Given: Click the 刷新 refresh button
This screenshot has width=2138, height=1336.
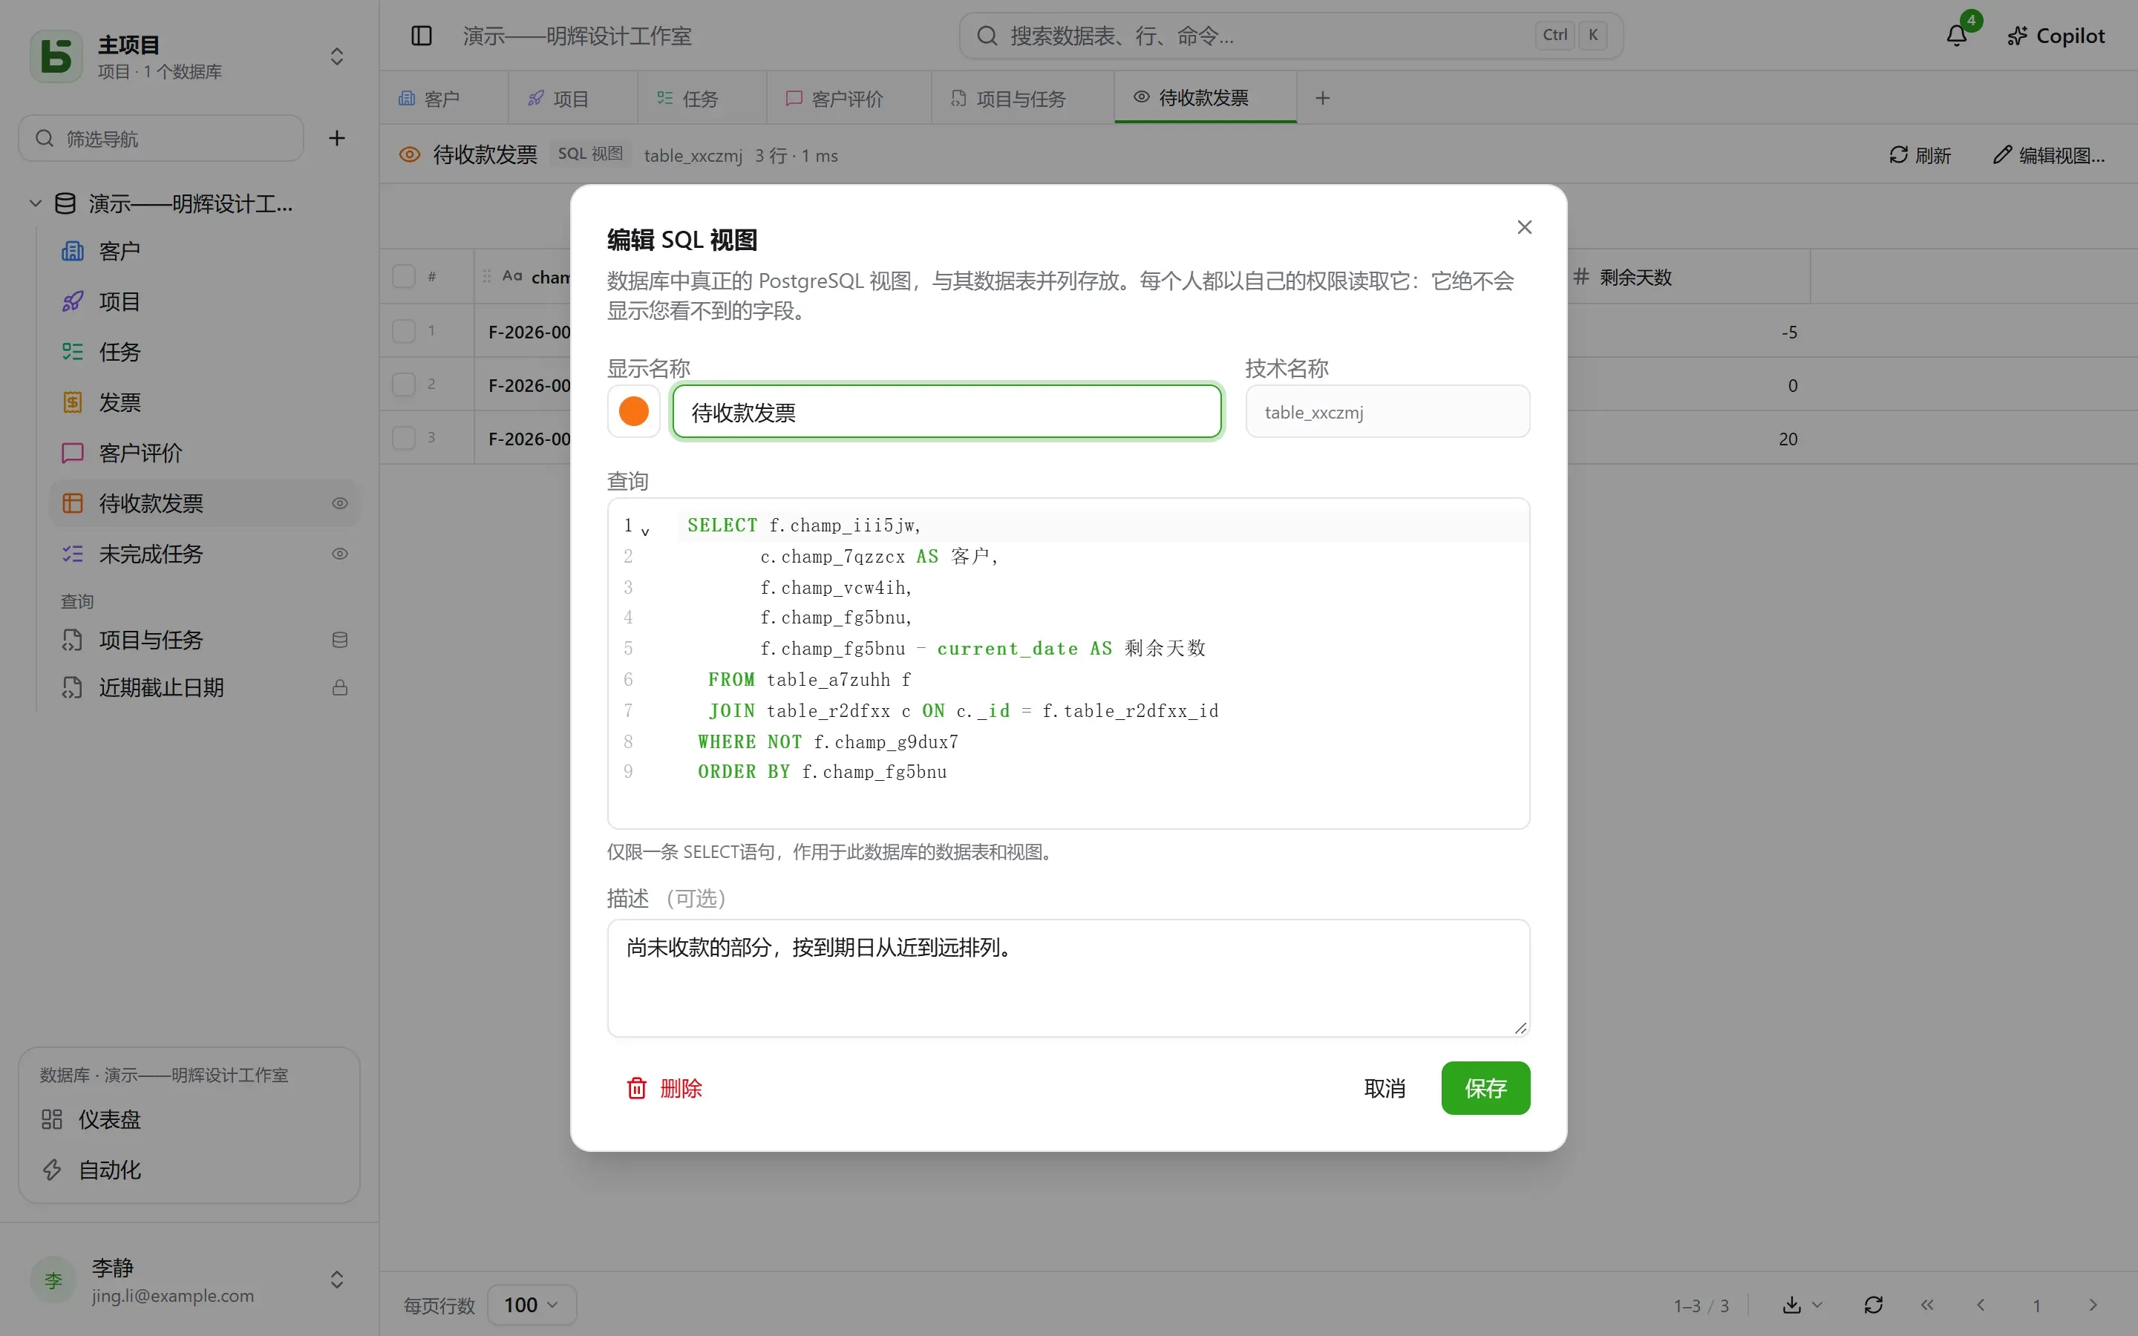Looking at the screenshot, I should [1919, 154].
